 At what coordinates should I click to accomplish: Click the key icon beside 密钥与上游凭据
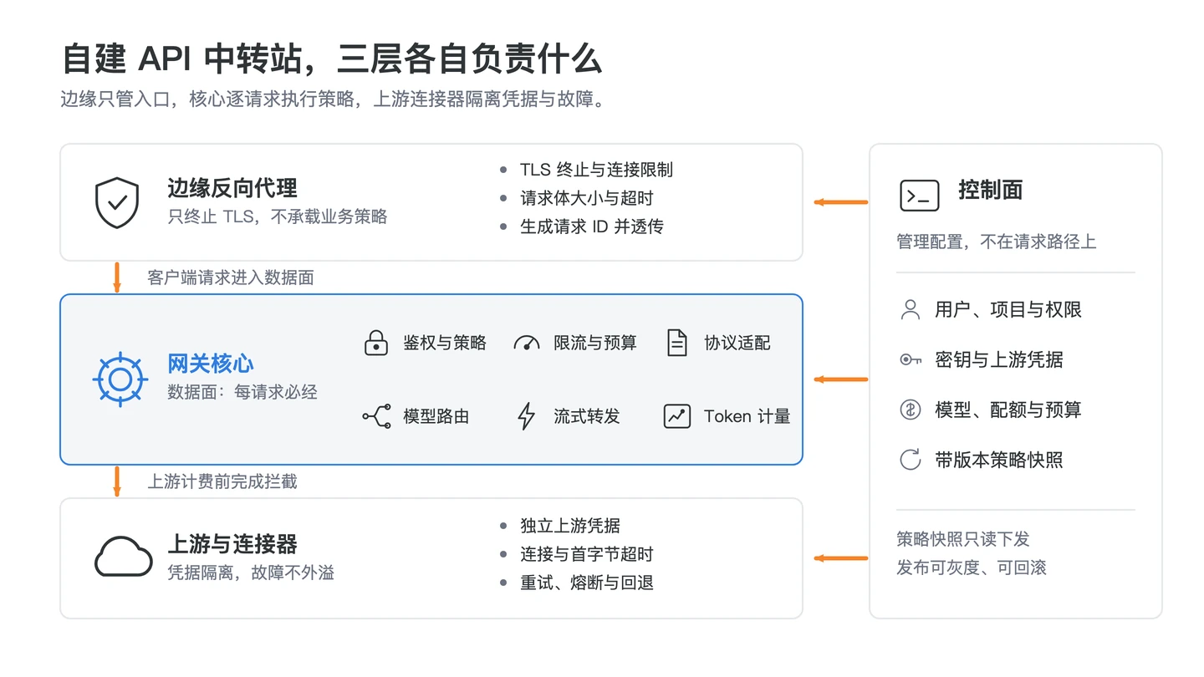coord(911,360)
